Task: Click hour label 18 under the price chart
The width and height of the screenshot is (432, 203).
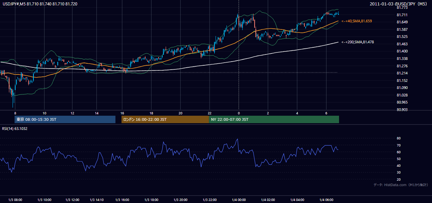Action: [x=151, y=113]
